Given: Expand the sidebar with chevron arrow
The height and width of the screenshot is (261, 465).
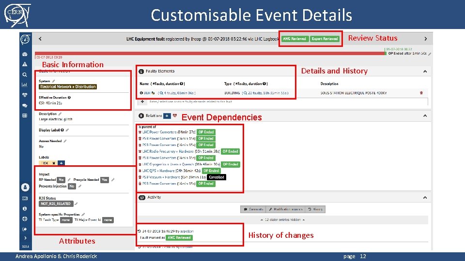Looking at the screenshot, I should [x=25, y=238].
